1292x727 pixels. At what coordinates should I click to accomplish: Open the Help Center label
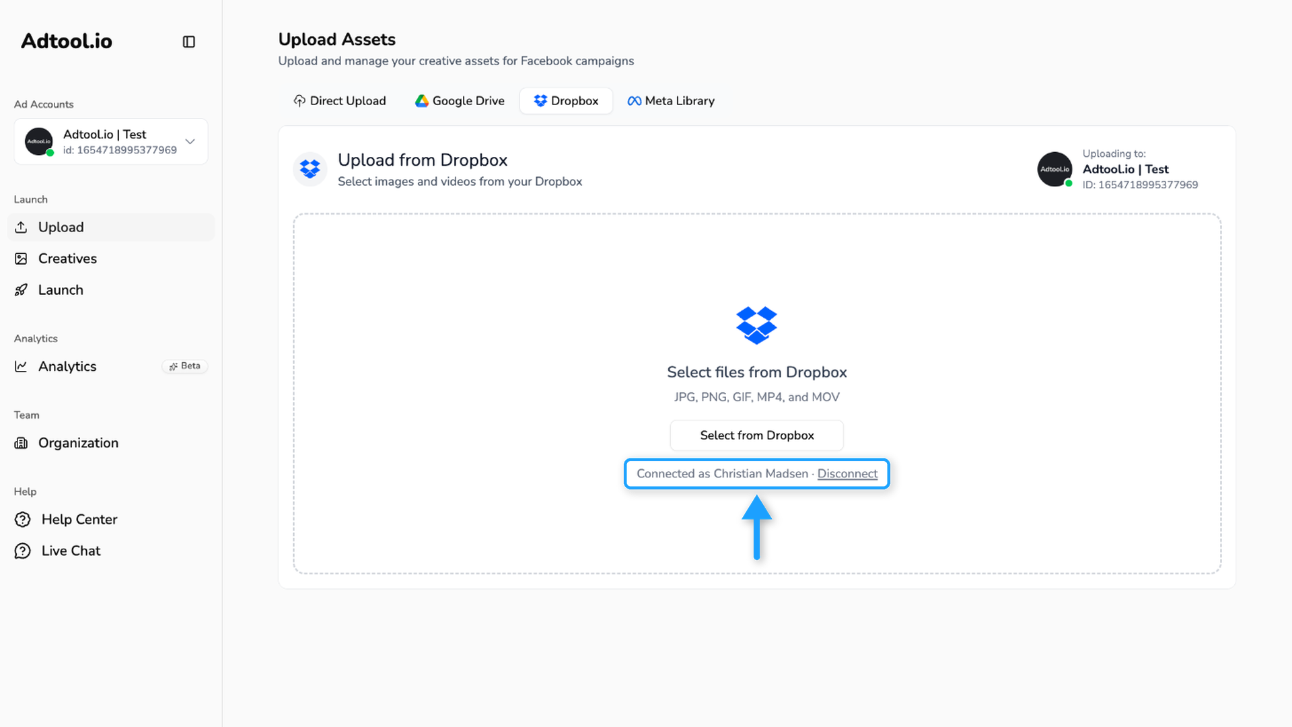click(x=79, y=520)
